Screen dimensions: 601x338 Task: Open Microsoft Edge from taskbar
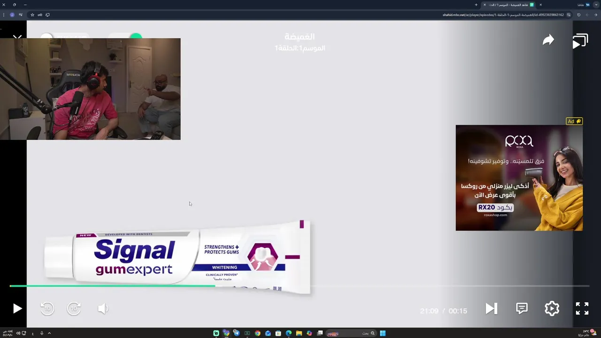[288, 333]
